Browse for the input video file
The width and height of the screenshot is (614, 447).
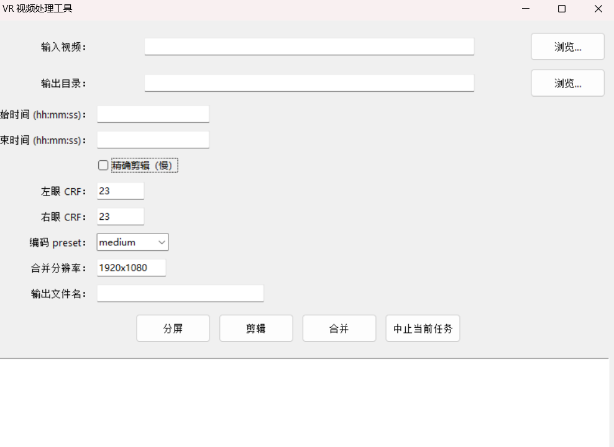click(x=567, y=47)
